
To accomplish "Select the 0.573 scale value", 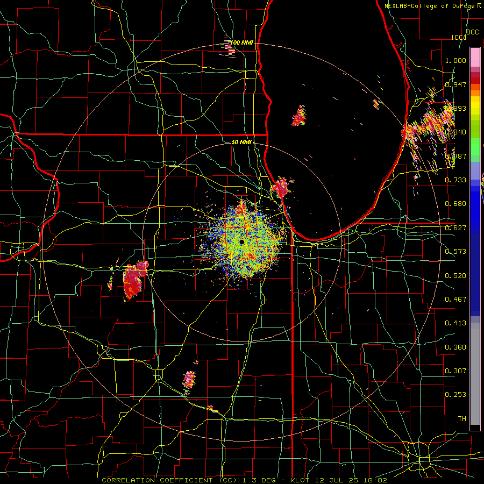I will click(455, 252).
